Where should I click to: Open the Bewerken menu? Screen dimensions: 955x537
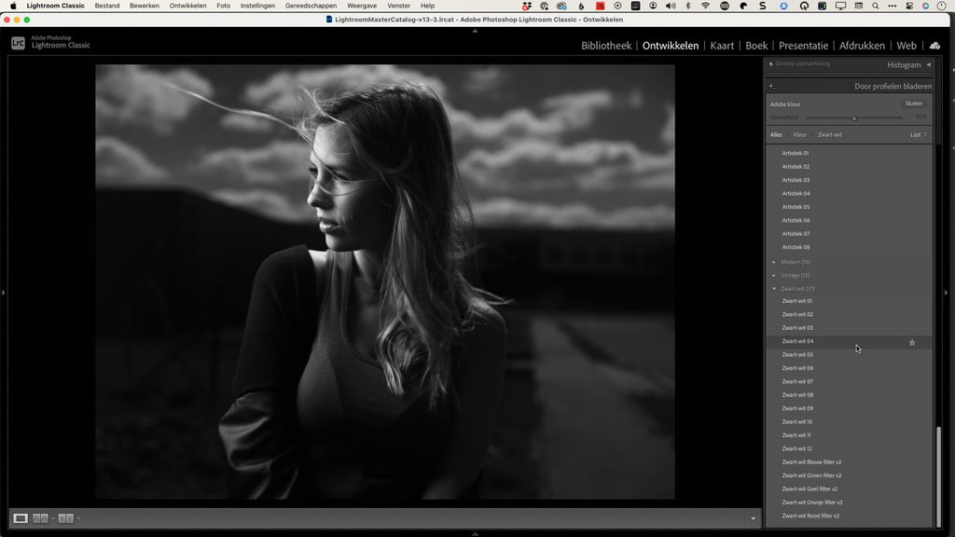[145, 6]
